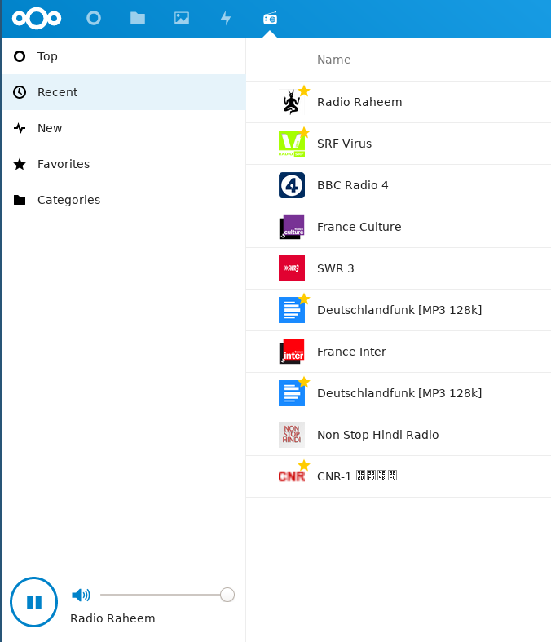Click the star icon beside Favorites
The width and height of the screenshot is (551, 642).
point(20,164)
